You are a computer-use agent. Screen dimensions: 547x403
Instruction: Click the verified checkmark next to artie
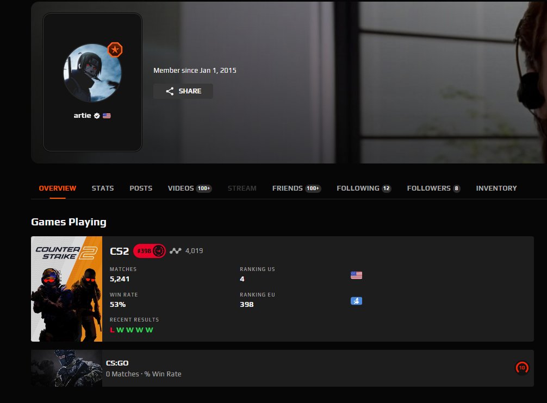point(97,116)
